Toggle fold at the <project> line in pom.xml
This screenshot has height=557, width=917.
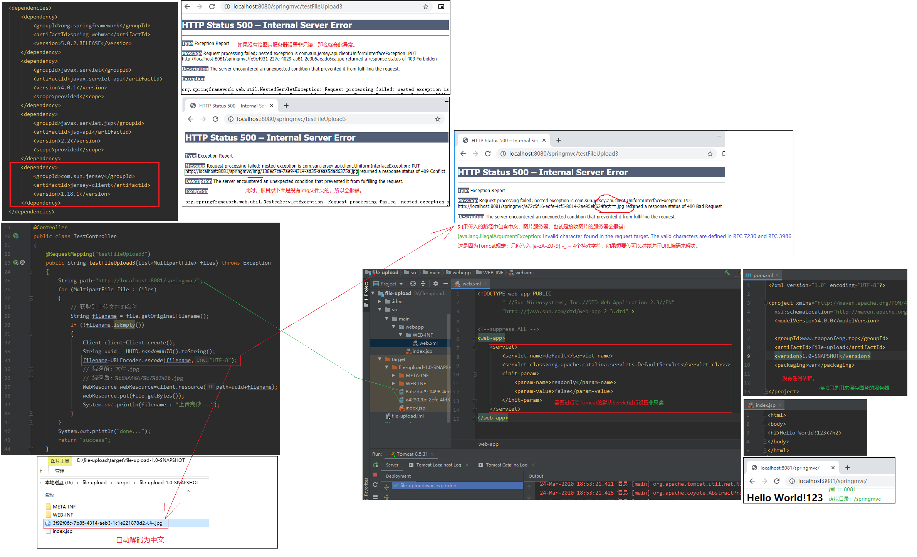point(765,303)
